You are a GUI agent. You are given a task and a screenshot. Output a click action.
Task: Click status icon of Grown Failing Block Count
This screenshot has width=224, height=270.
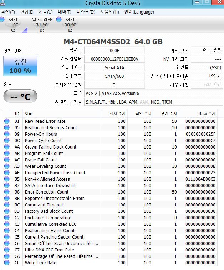coord(7,147)
